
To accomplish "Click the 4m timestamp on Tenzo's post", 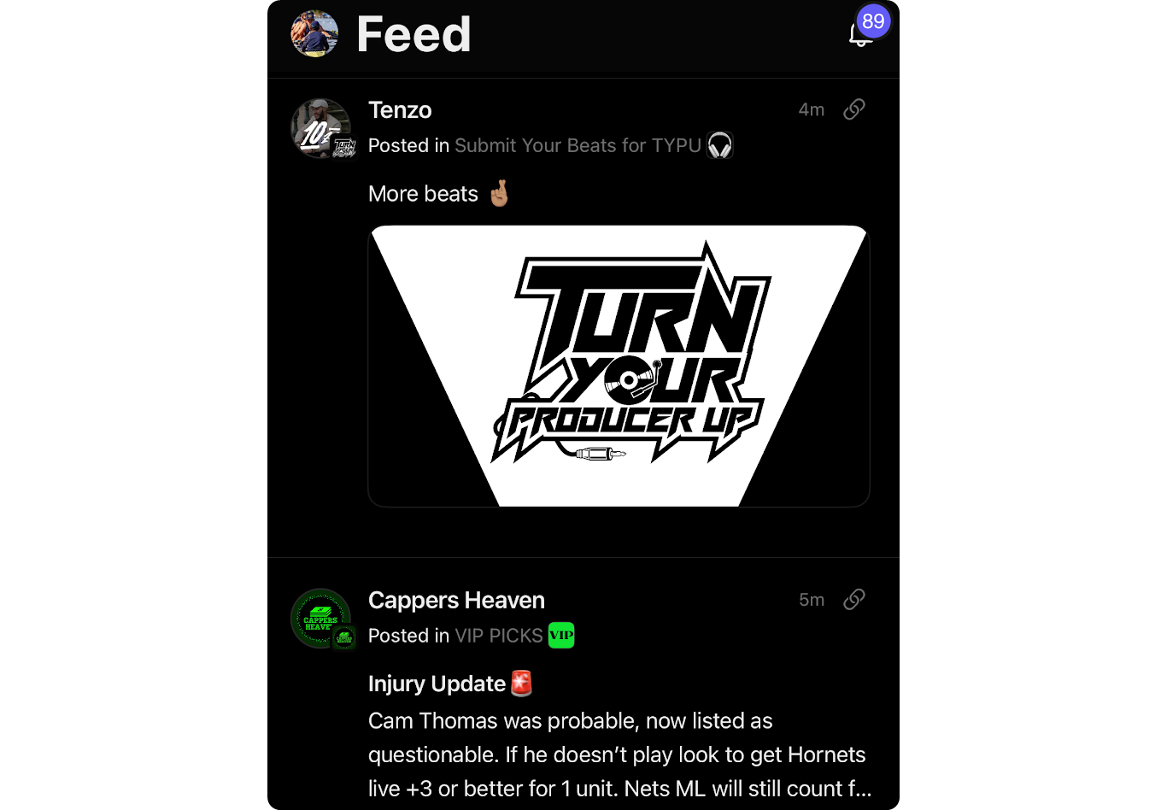I will click(812, 109).
